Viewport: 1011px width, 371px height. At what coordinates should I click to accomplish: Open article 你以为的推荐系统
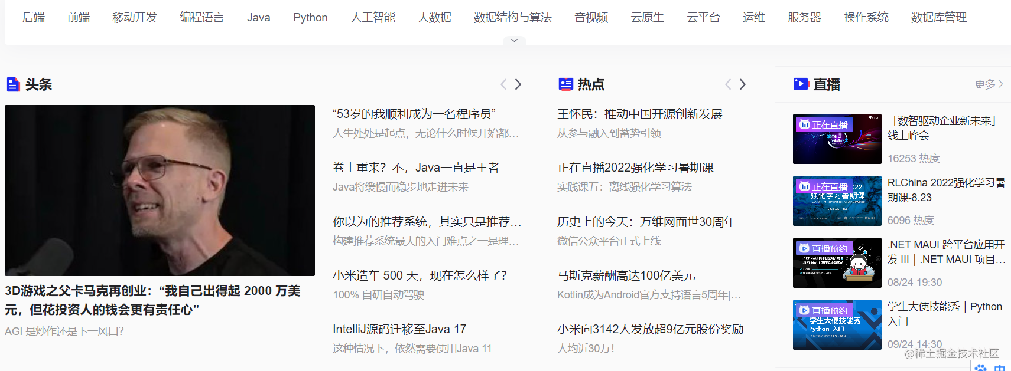427,222
